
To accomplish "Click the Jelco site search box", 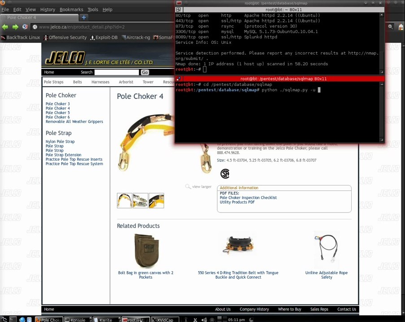I will 117,72.
